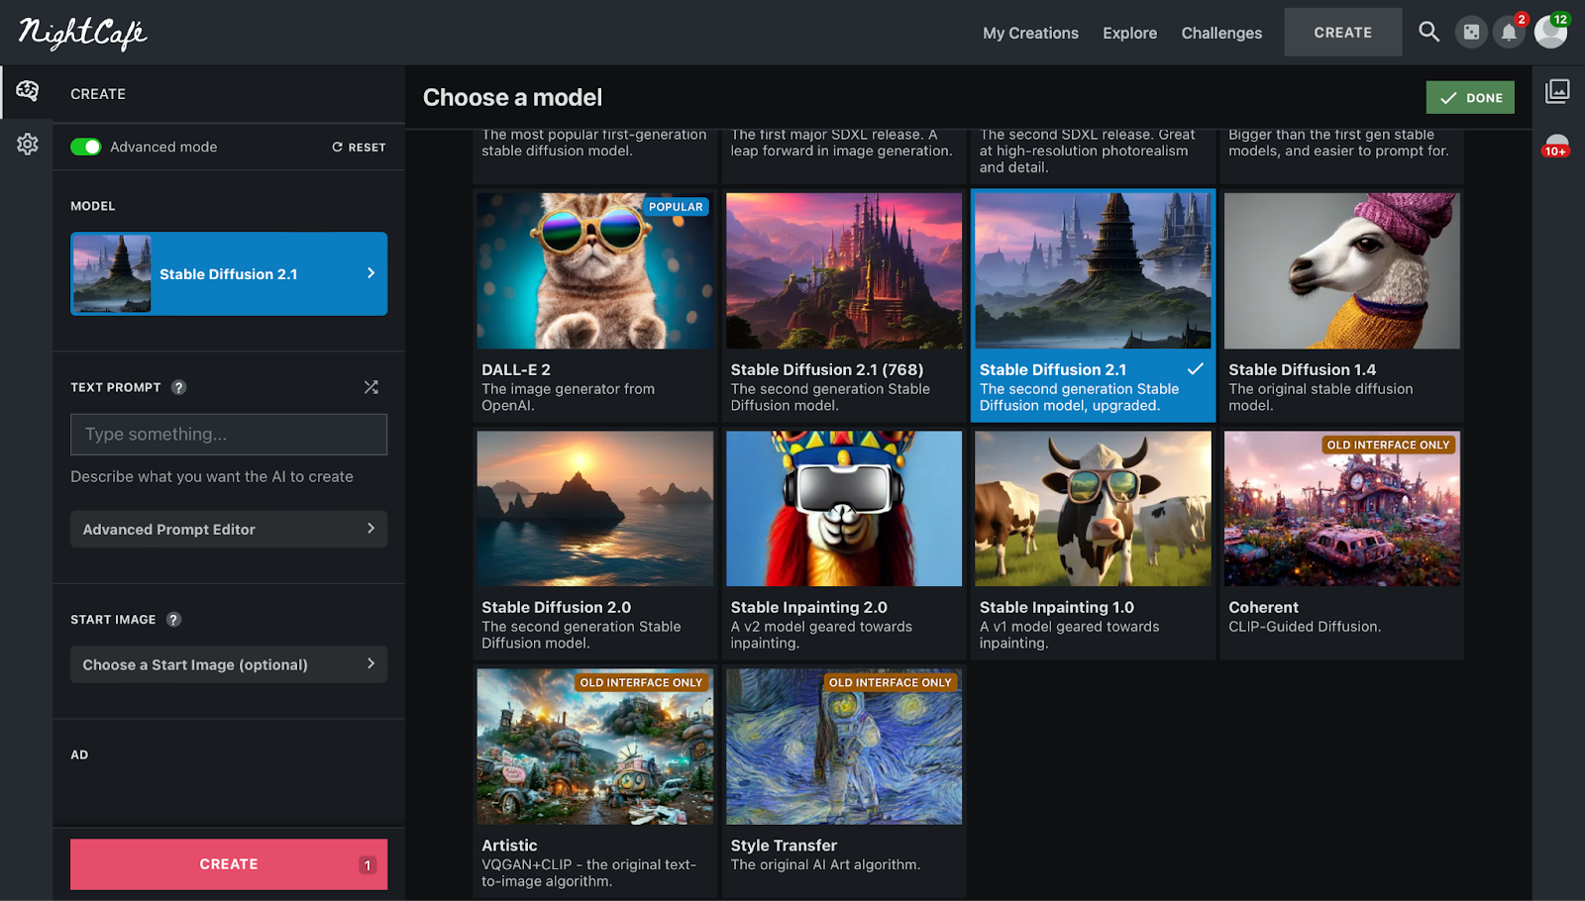Screen dimensions: 1585x901
Task: Toggle Advanced mode switch off
Action: pos(86,147)
